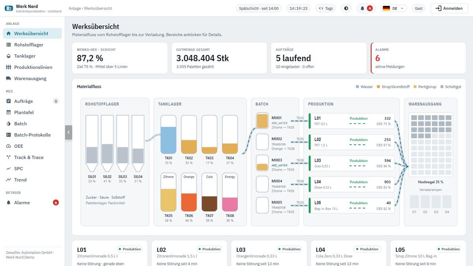This screenshot has height=266, width=473.
Task: Click the Hochregal storage grid
Action: point(430,145)
